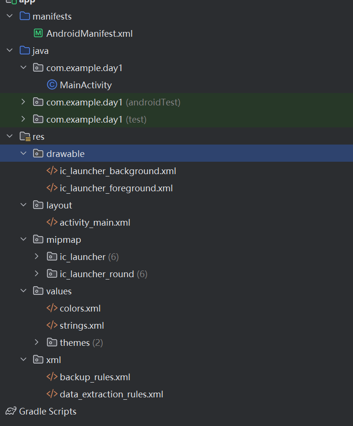
Task: Select ic_launcher_foreground.xml file
Action: pos(116,188)
